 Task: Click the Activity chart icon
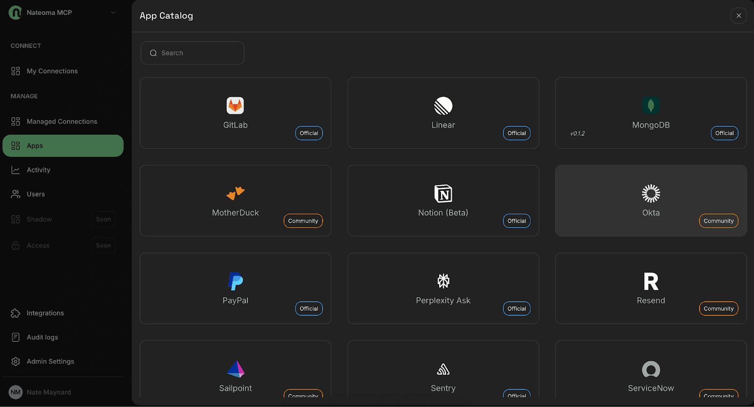click(16, 170)
